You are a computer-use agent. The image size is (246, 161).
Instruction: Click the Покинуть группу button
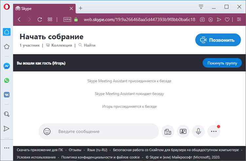[222, 63]
